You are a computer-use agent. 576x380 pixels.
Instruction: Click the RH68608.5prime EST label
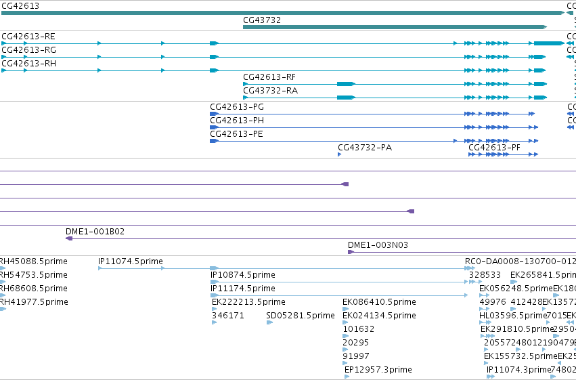[33, 289]
